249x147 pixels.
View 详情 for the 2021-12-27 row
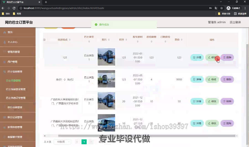(197, 123)
